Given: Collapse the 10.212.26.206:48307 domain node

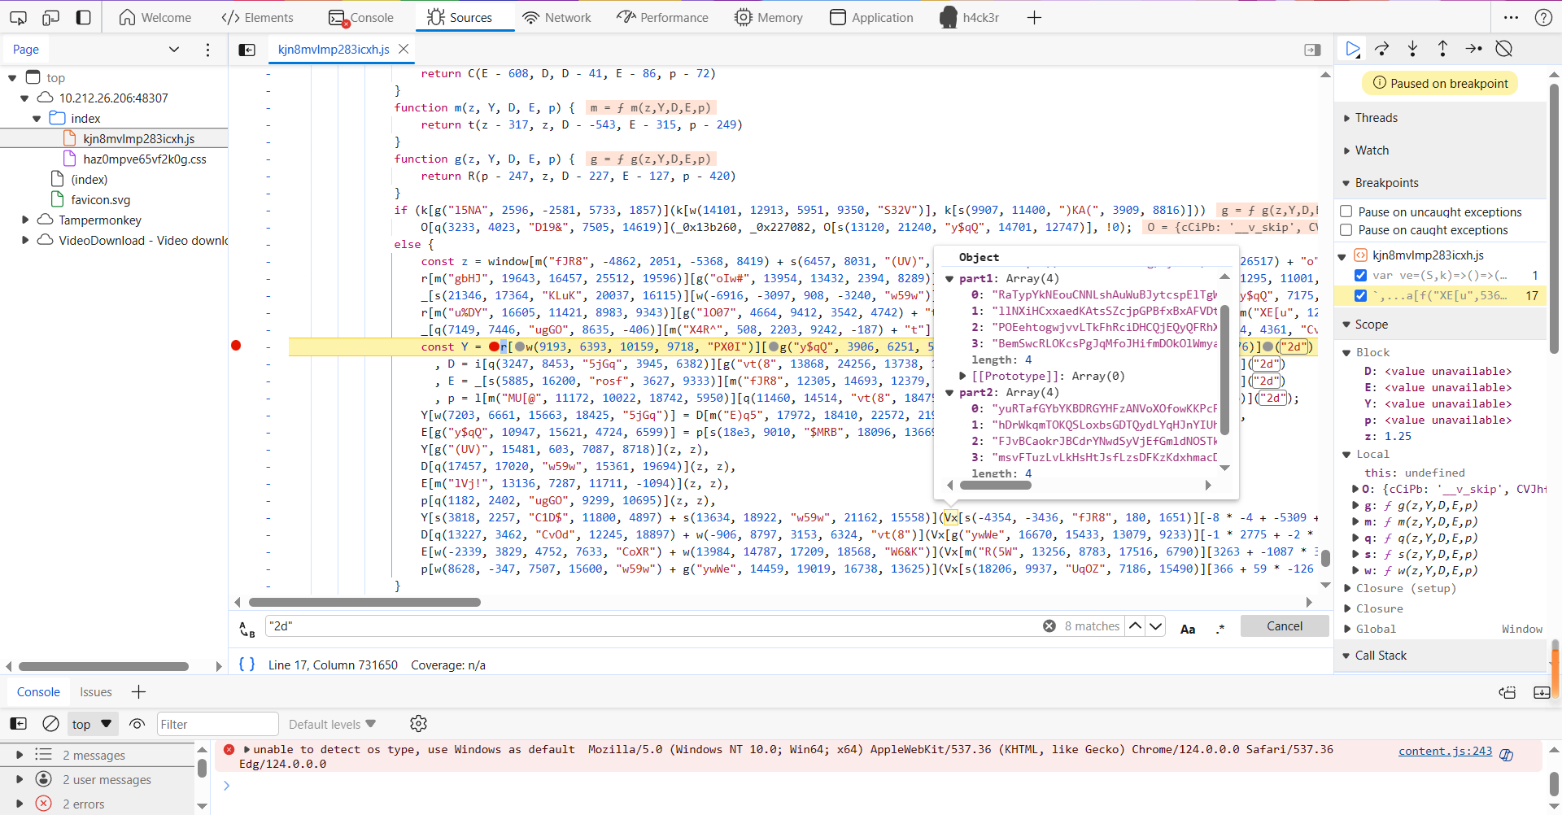Looking at the screenshot, I should point(24,98).
